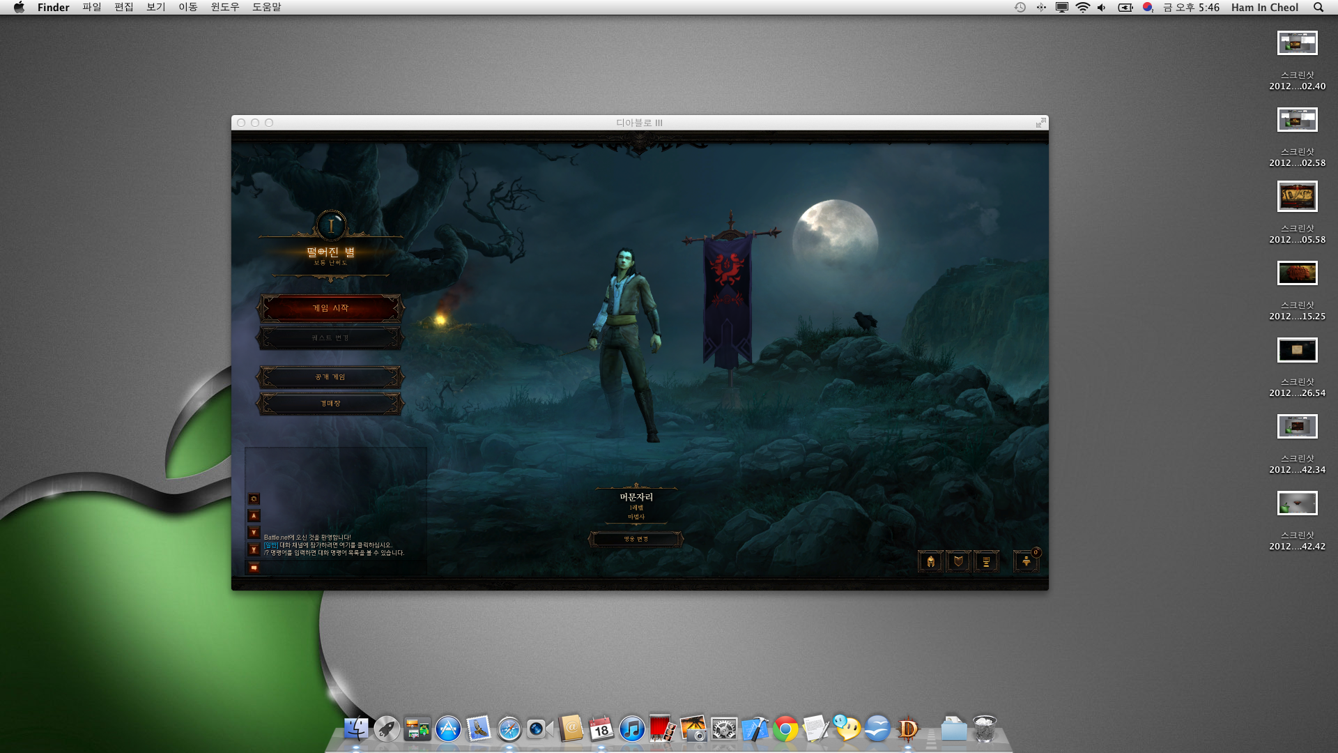Launch Google Chrome from the Dock
This screenshot has height=753, width=1338.
(x=785, y=729)
